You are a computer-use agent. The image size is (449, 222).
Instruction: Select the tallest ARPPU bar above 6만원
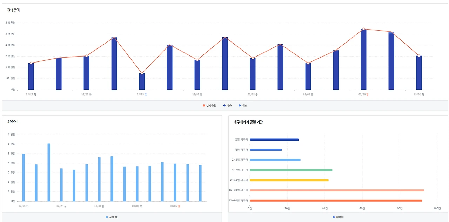tap(49, 172)
